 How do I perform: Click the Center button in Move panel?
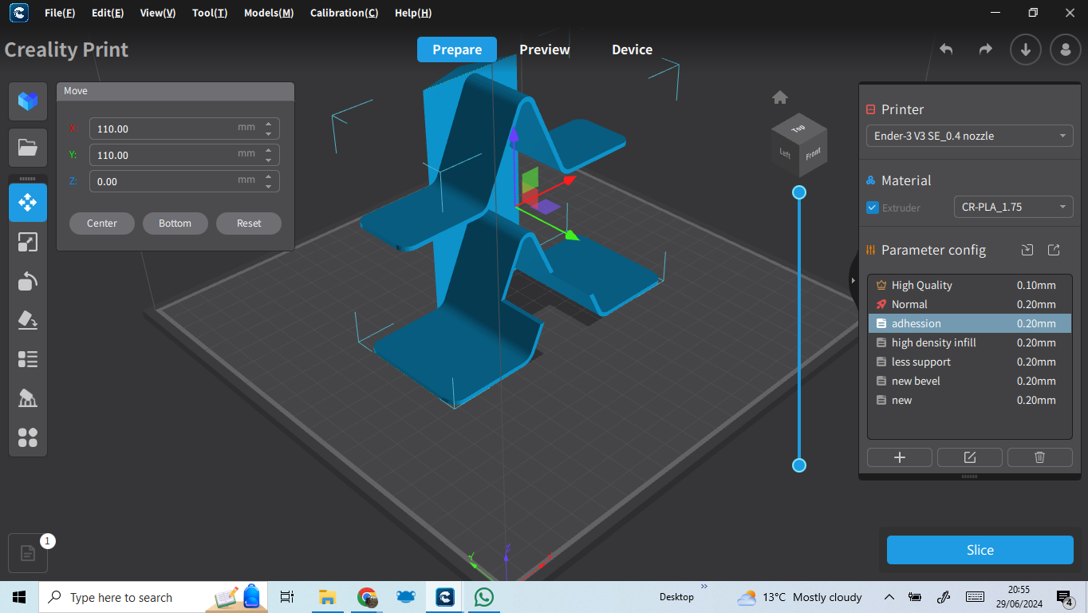[x=102, y=223]
